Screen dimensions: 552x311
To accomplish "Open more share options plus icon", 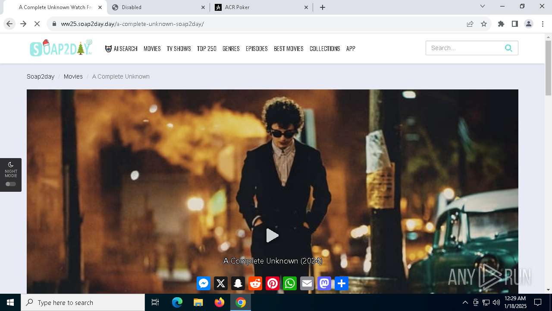I will [342, 283].
